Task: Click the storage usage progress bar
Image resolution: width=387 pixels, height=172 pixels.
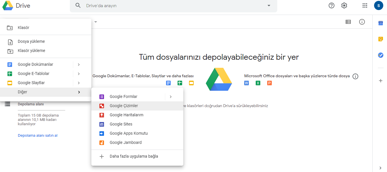Action: pyautogui.click(x=41, y=111)
